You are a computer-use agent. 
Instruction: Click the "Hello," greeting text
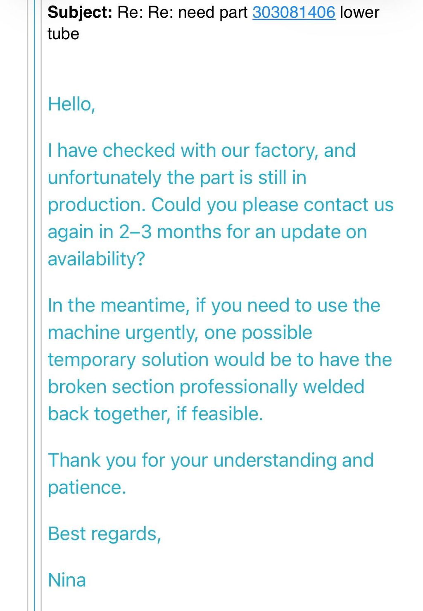pyautogui.click(x=72, y=104)
